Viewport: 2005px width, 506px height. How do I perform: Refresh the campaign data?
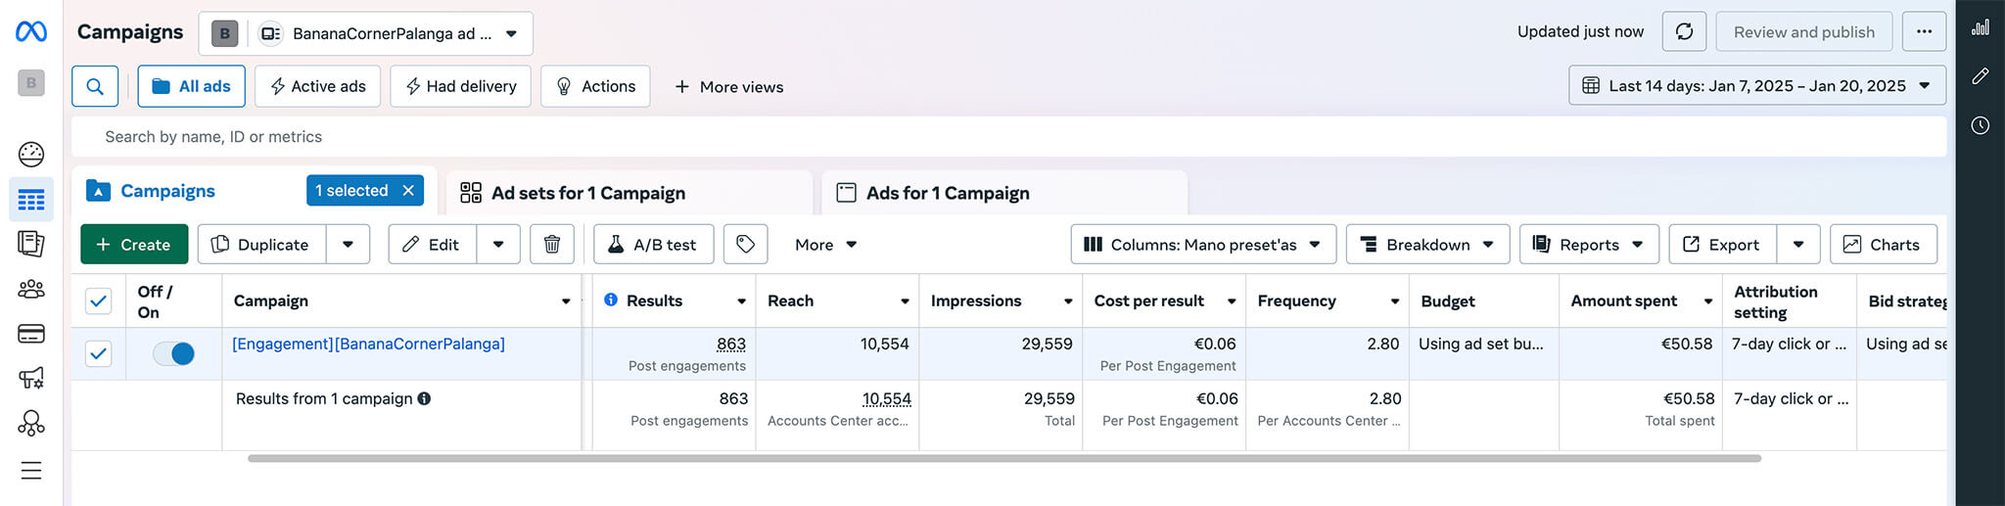coord(1684,31)
